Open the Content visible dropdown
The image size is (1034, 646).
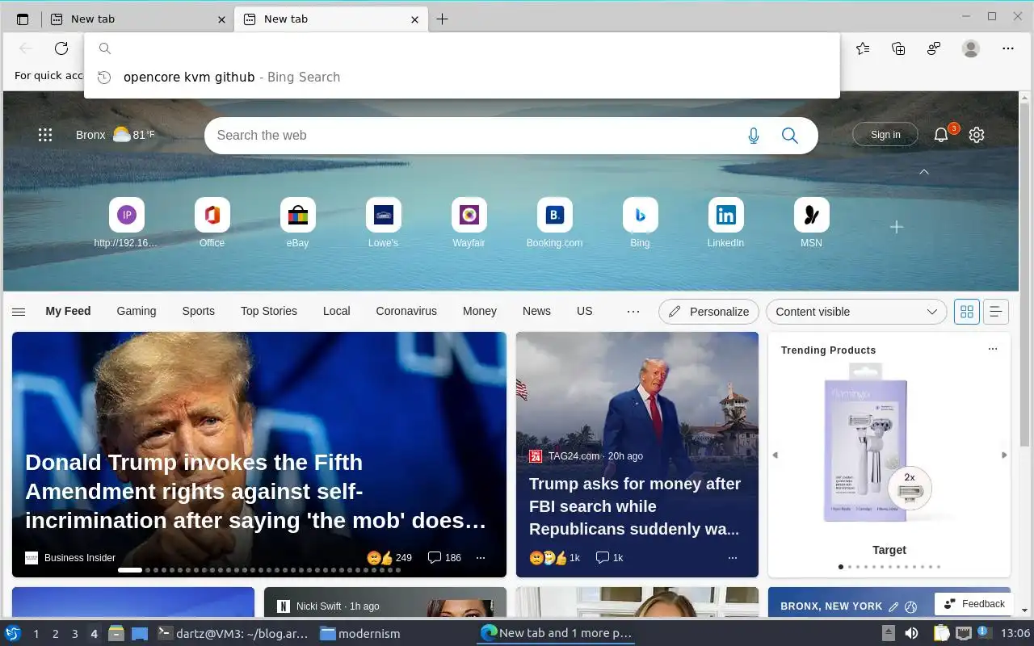click(x=856, y=312)
